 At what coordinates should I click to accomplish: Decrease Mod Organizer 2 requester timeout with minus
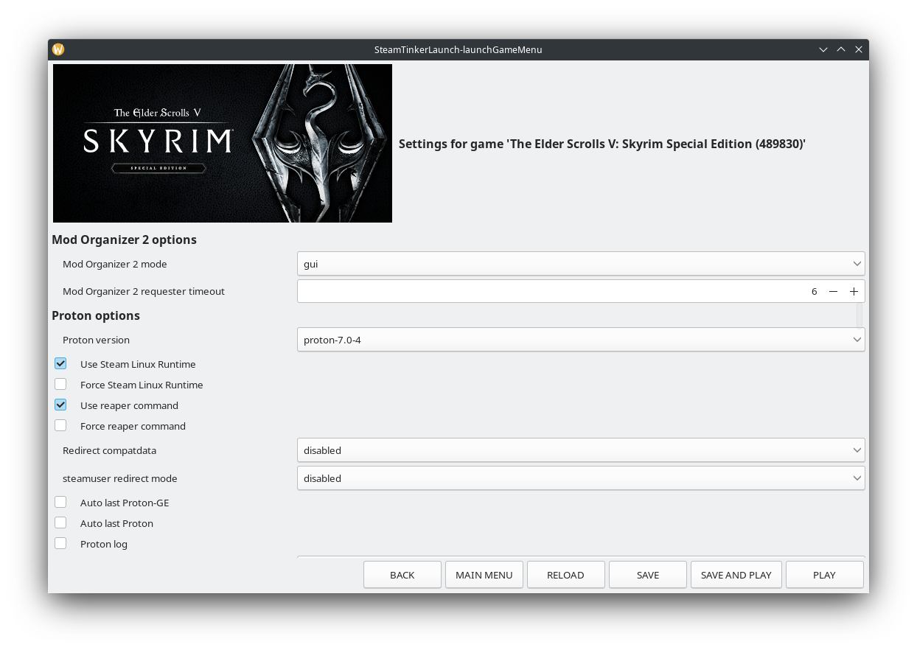click(833, 291)
